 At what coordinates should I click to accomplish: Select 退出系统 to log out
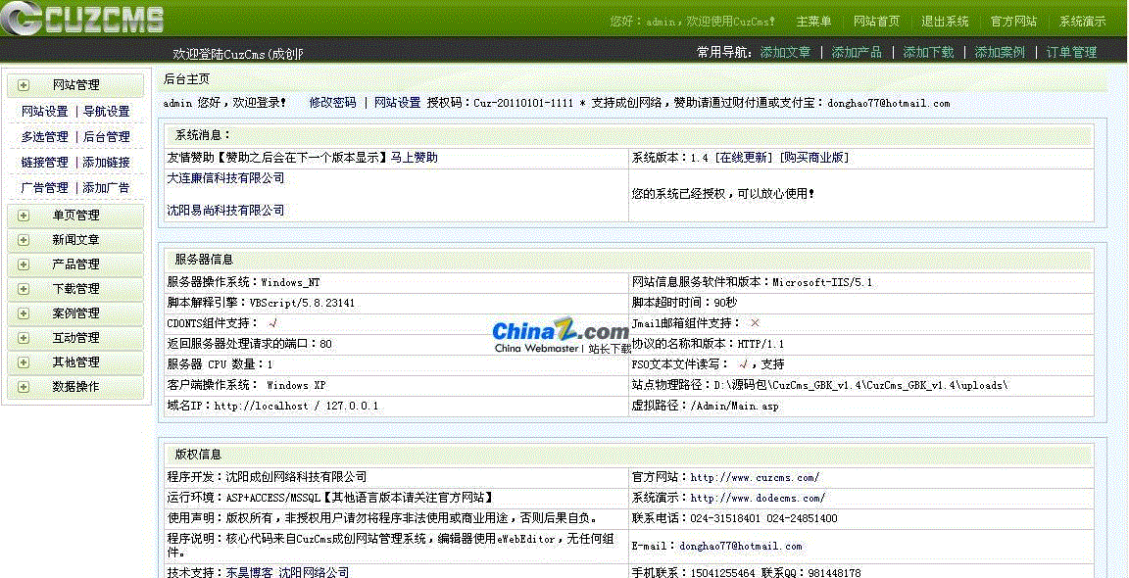coord(945,22)
